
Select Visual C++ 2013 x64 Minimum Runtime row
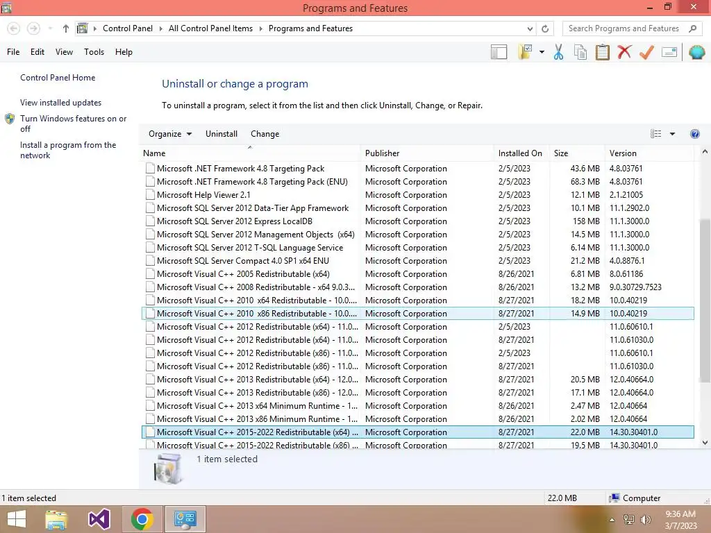(x=417, y=405)
